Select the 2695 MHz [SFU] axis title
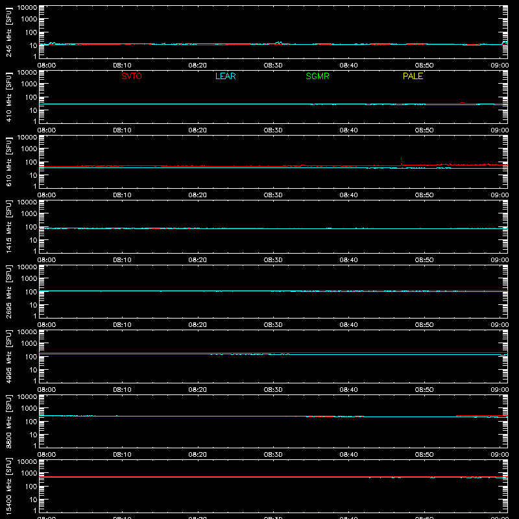This screenshot has width=519, height=519. pyautogui.click(x=9, y=291)
